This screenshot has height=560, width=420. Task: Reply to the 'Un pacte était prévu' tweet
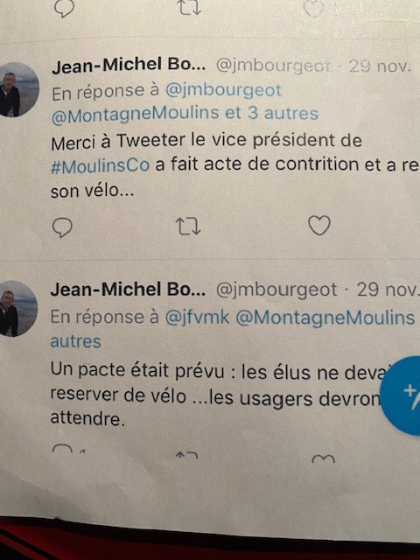pos(62,449)
